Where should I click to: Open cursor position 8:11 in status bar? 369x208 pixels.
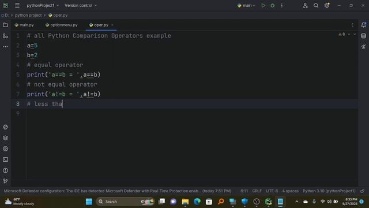coord(244,191)
